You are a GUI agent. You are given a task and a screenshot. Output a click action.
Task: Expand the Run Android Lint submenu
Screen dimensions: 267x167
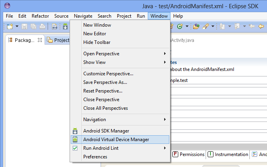point(120,148)
